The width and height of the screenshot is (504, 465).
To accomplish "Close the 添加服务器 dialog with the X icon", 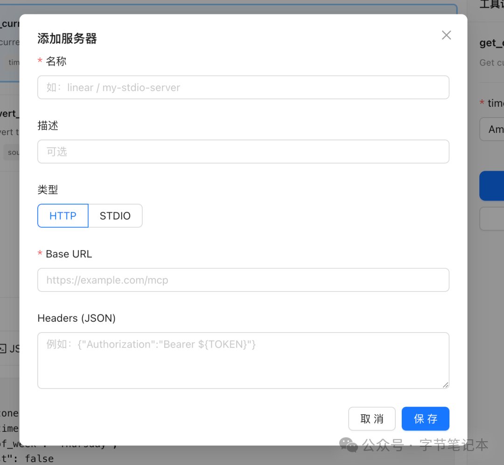I will (x=446, y=35).
